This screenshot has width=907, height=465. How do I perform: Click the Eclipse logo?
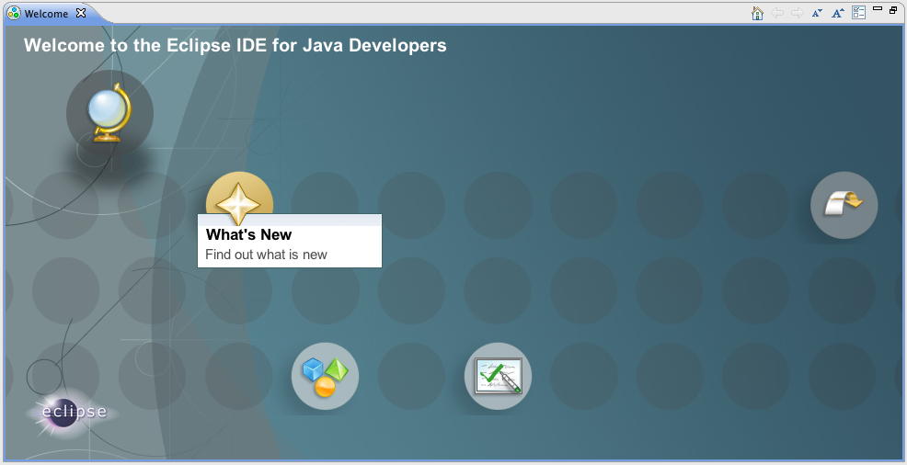(73, 414)
